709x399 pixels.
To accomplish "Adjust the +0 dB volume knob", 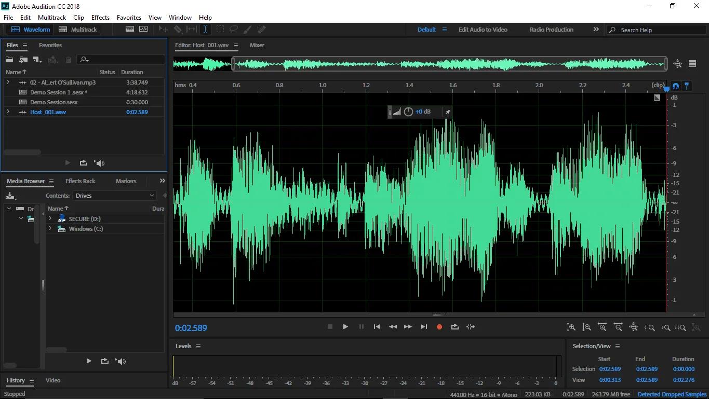I will pos(408,111).
